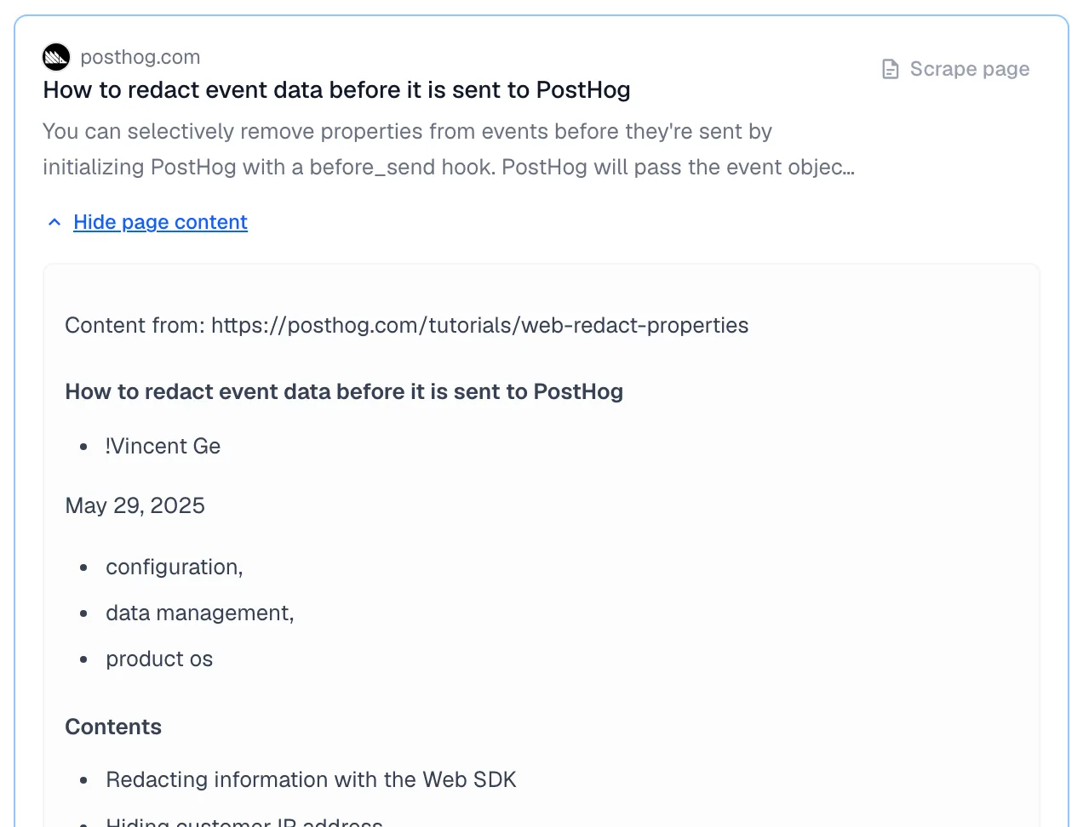This screenshot has height=827, width=1083.
Task: Click the bold heading 'How to redact event data' inside page content
Action: [344, 391]
